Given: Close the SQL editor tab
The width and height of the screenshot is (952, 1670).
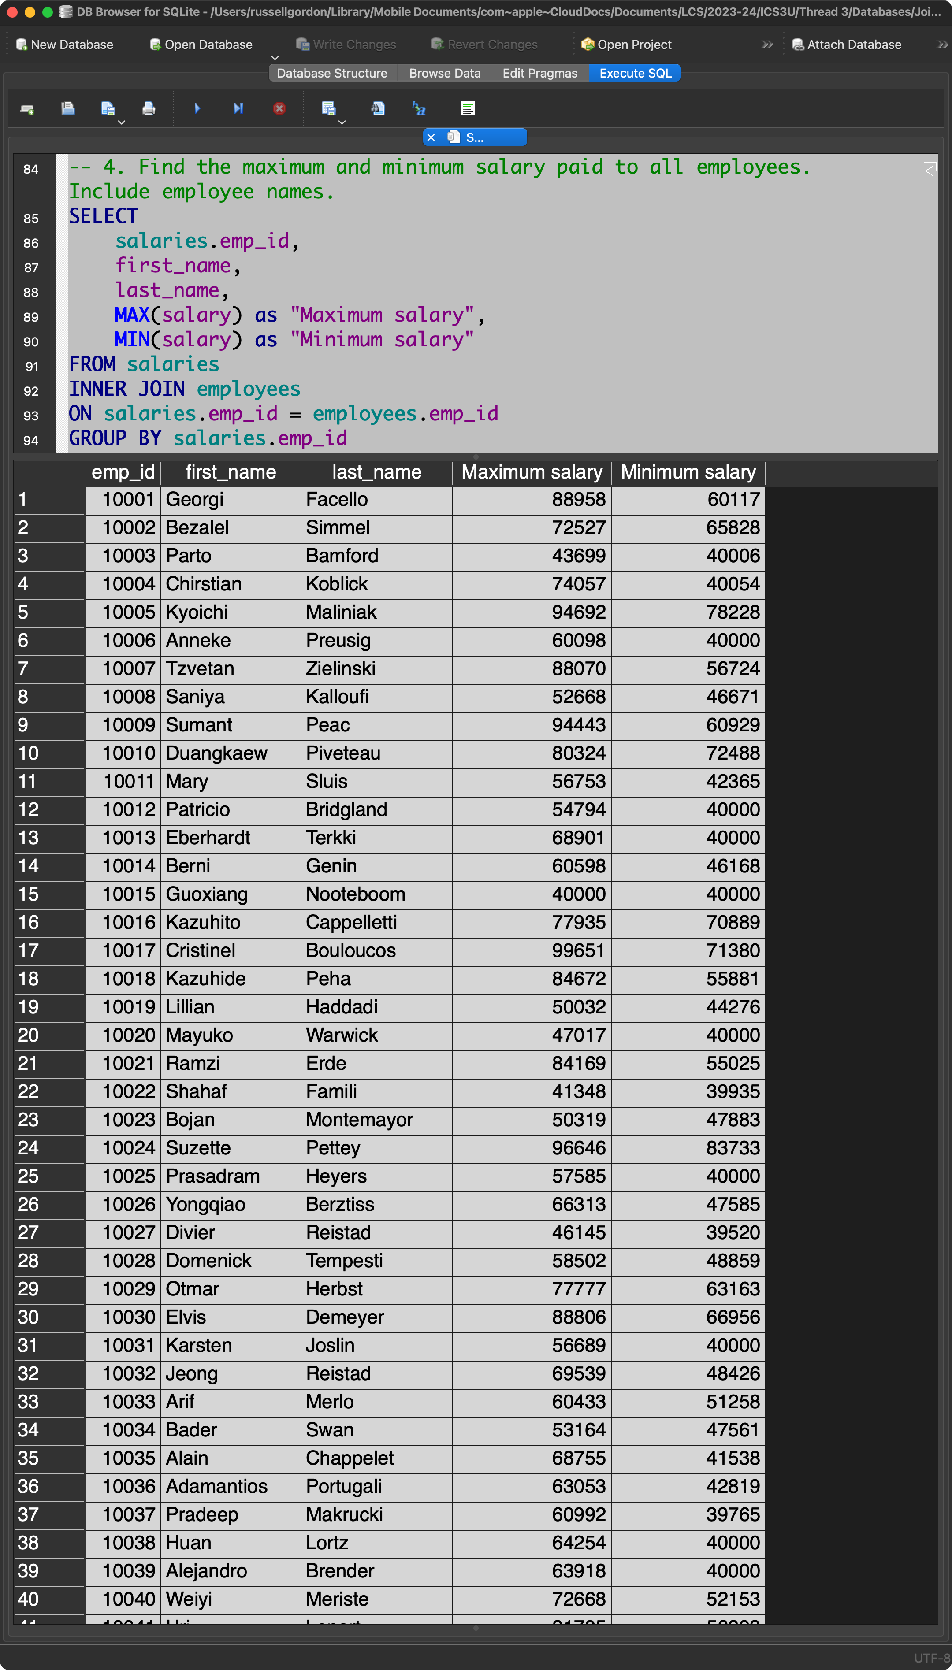Looking at the screenshot, I should [431, 137].
